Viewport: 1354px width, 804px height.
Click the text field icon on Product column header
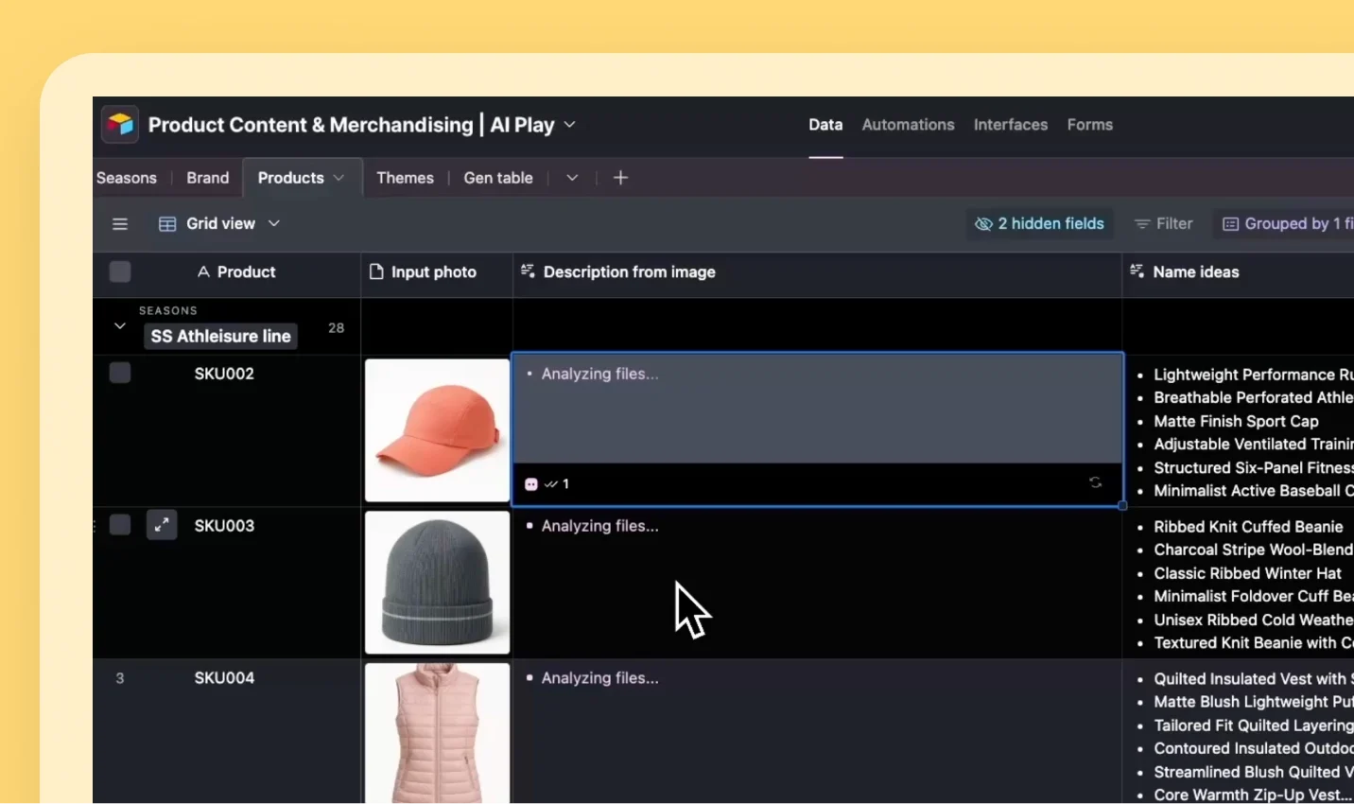204,271
